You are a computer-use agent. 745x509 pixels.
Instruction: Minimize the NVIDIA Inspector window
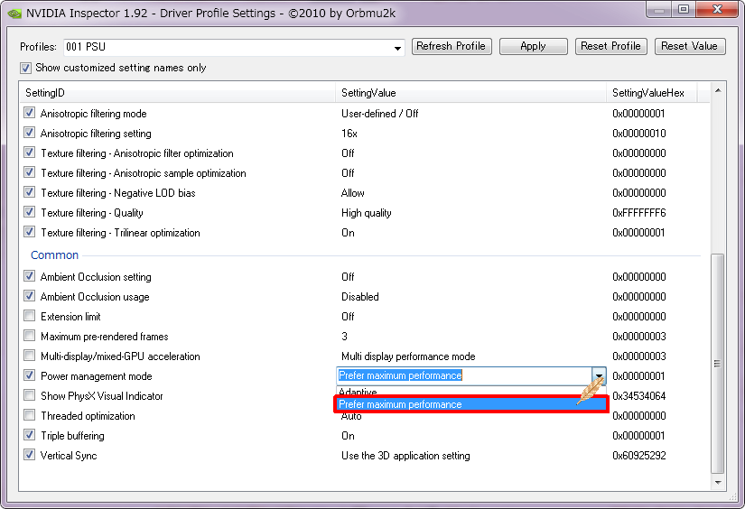tap(659, 9)
